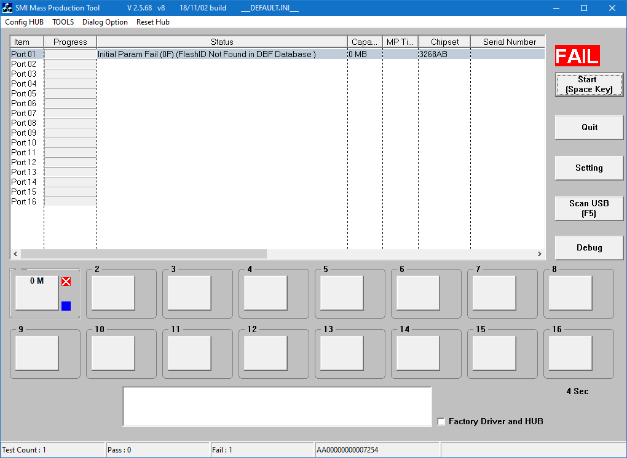
Task: Open the TOOLS menu
Action: 63,22
